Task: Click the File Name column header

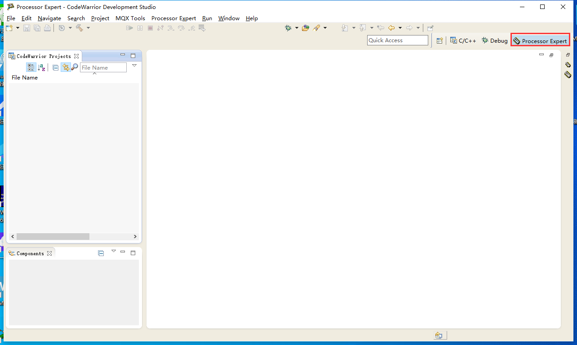Action: pyautogui.click(x=25, y=78)
